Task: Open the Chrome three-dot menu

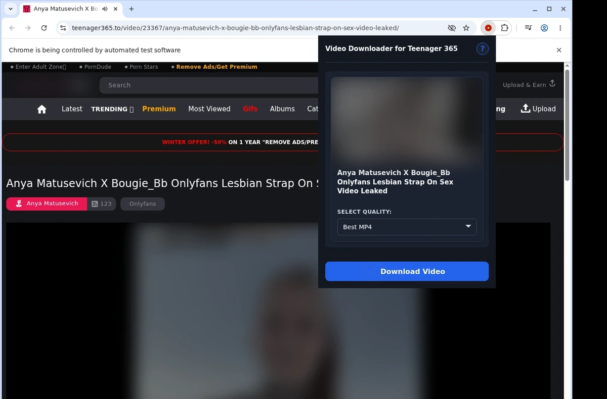Action: coord(560,28)
